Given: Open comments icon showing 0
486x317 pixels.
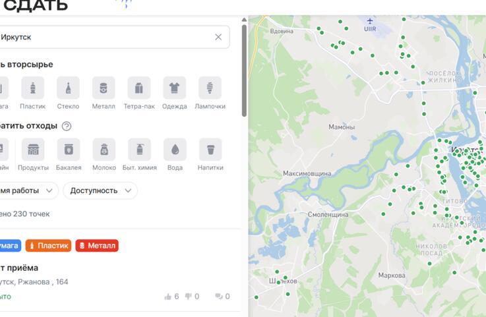Looking at the screenshot, I should coord(219,297).
